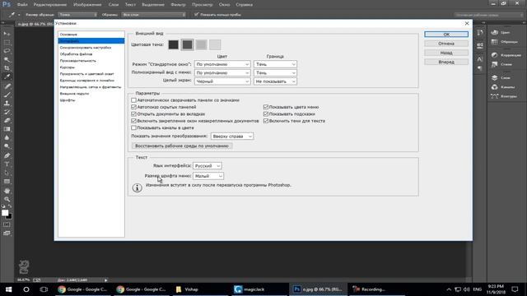Choose the darkest color theme swatch
Viewport: 527px width, 296px height.
pos(174,44)
